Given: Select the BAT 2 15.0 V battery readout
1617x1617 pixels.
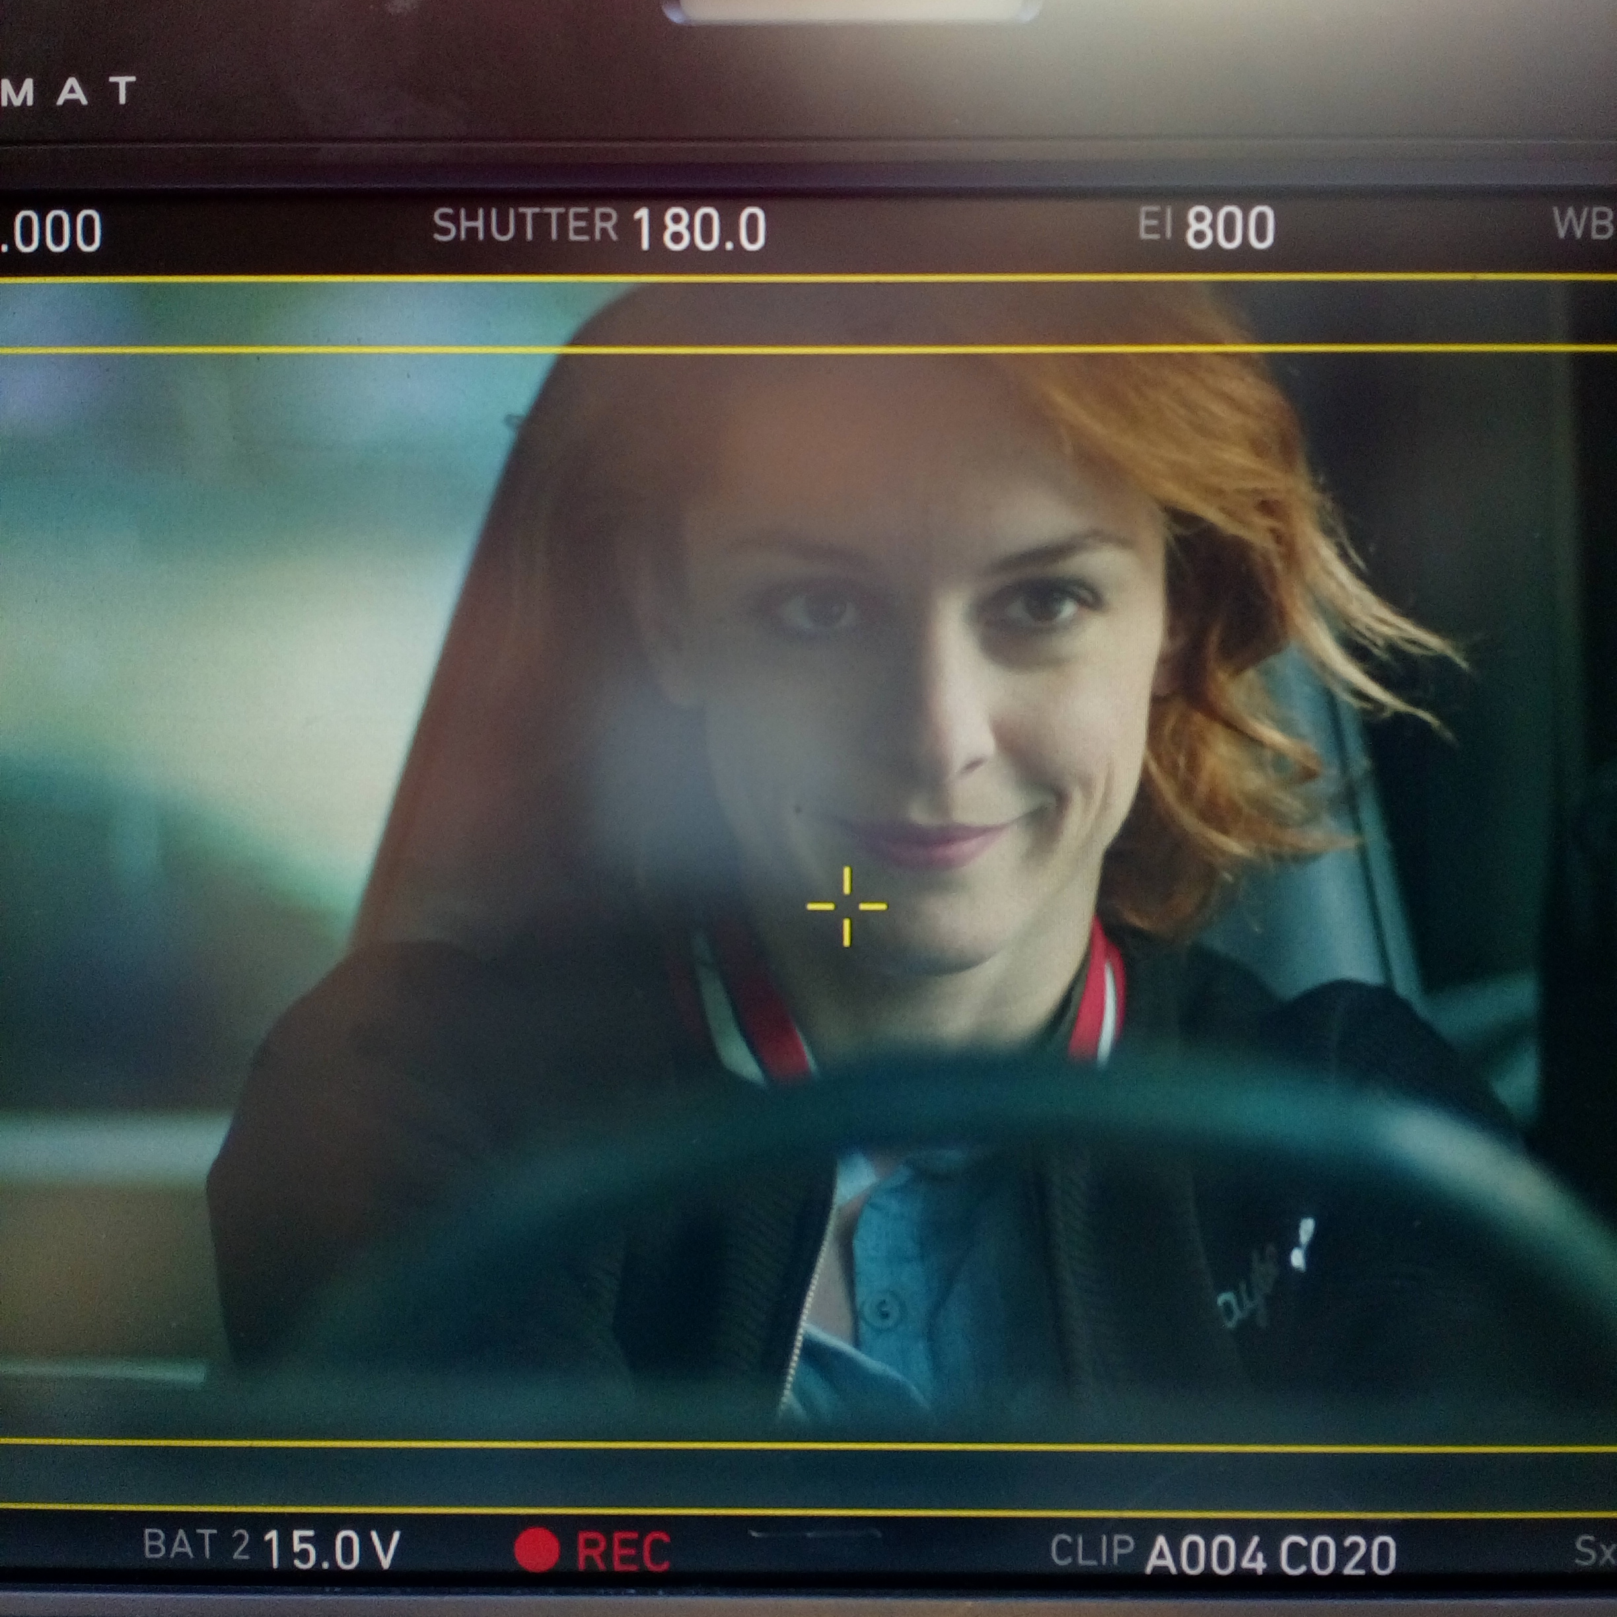Looking at the screenshot, I should pos(272,1548).
